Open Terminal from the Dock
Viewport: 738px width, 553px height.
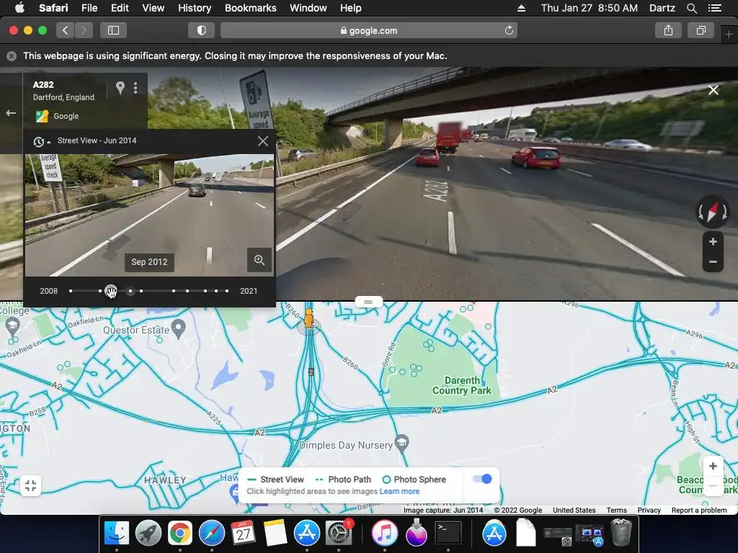click(x=448, y=534)
